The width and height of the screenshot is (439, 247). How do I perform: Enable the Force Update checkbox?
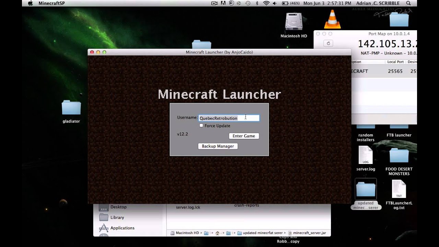201,126
